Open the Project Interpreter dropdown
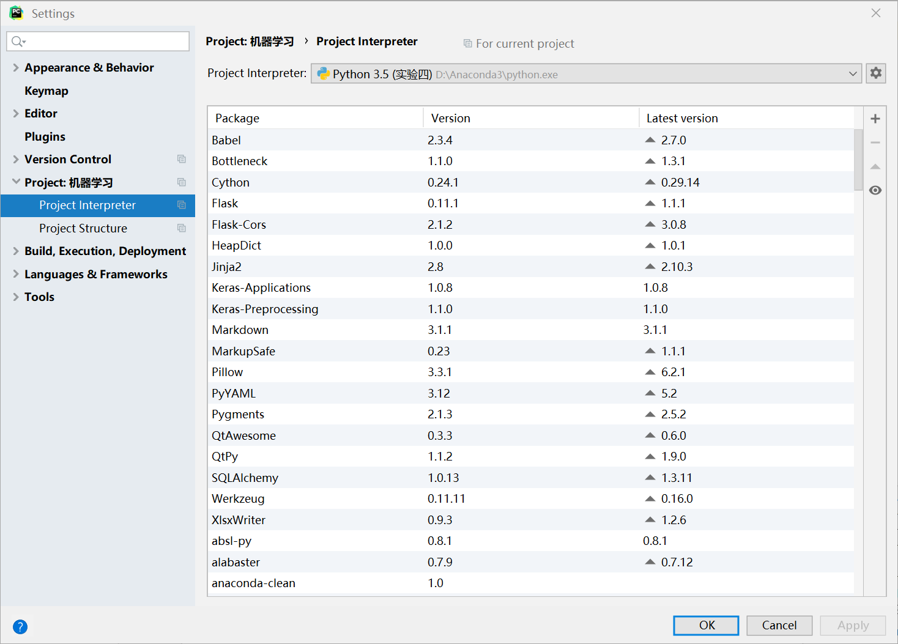 pyautogui.click(x=586, y=73)
